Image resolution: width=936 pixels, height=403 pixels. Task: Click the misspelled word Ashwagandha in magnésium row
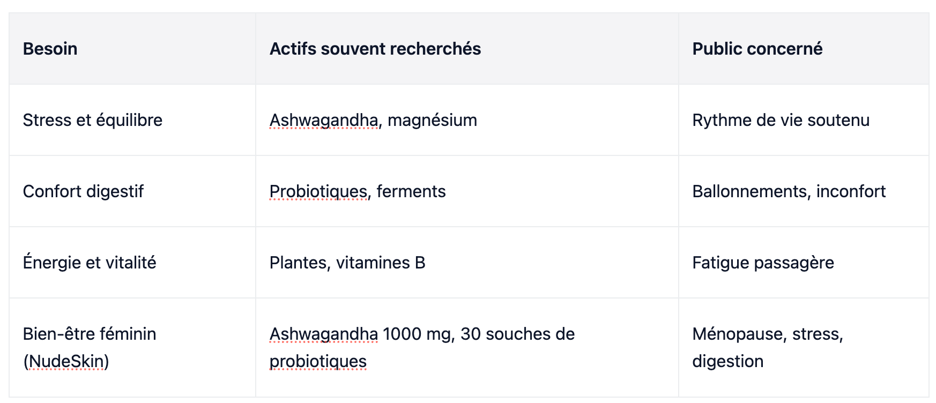tap(324, 120)
